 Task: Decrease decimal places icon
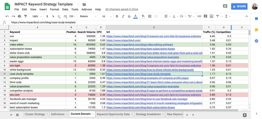(59, 16)
